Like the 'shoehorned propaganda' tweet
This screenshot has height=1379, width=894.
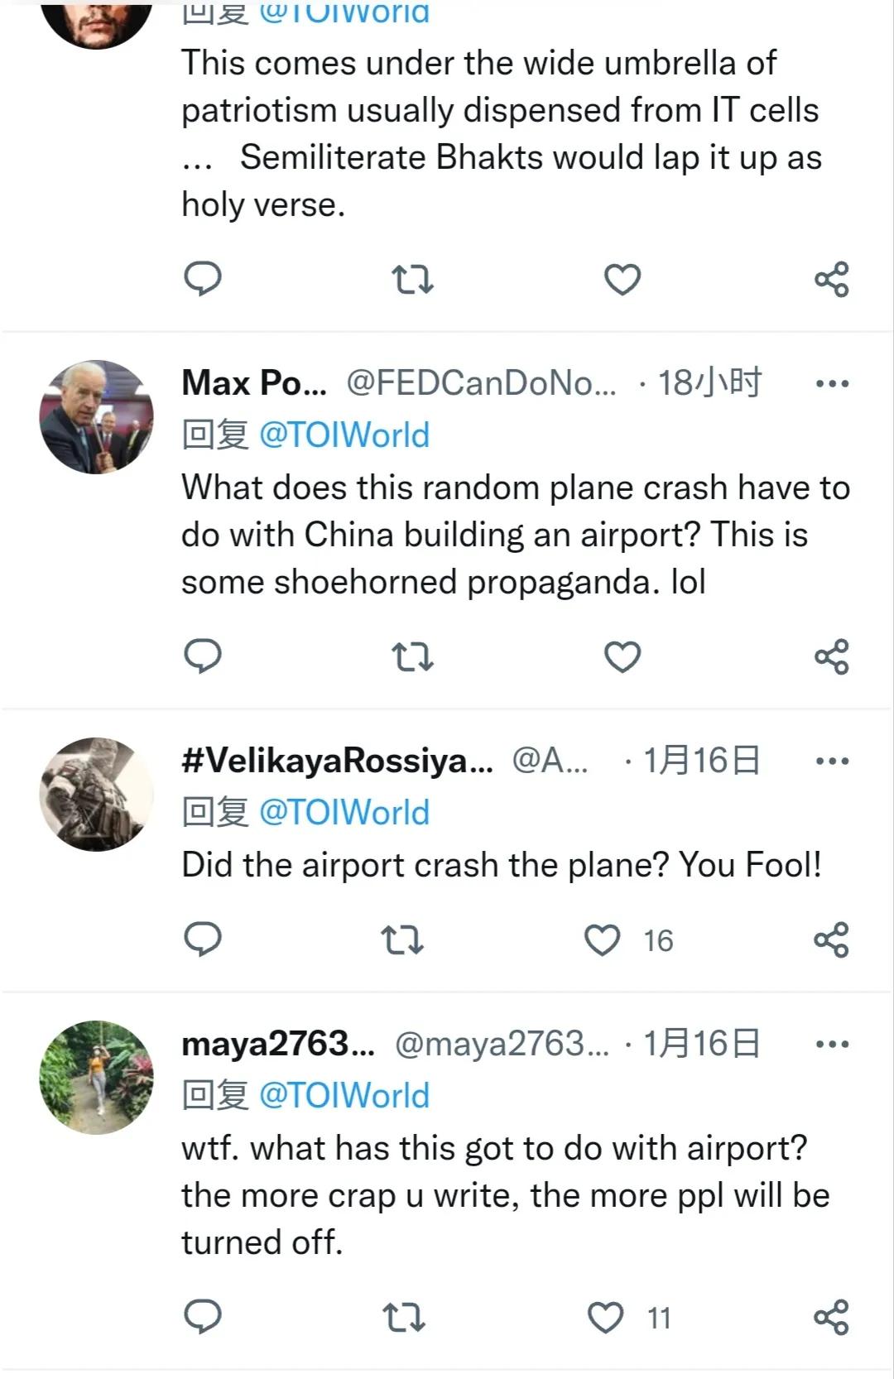[x=622, y=657]
